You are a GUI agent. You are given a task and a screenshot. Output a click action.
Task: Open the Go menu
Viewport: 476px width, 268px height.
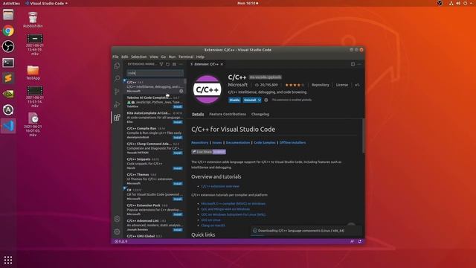(164, 57)
